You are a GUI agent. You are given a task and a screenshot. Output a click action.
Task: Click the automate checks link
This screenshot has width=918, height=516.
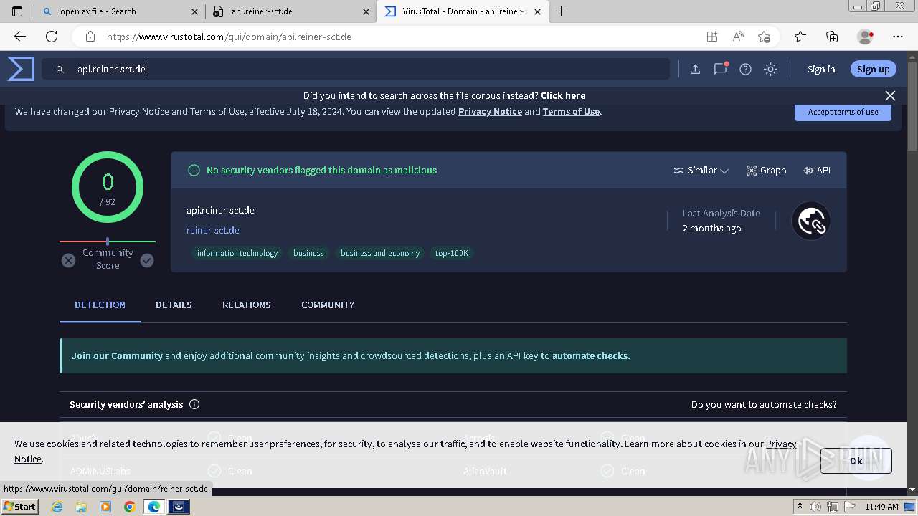(591, 355)
